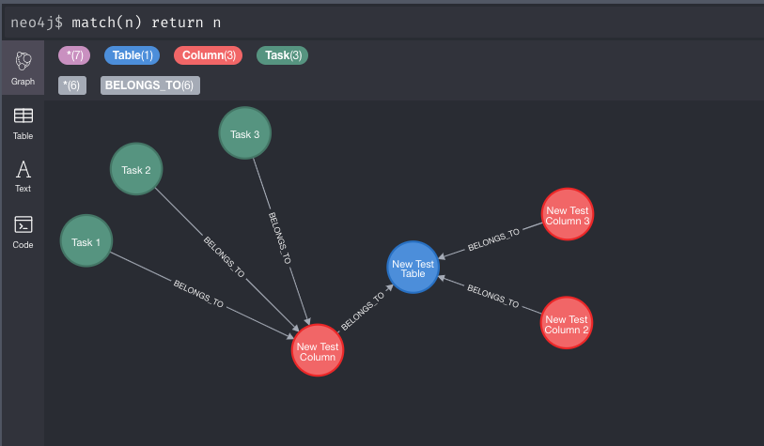
Task: Click BELONGS_TO edge label from Column 3
Action: 493,238
